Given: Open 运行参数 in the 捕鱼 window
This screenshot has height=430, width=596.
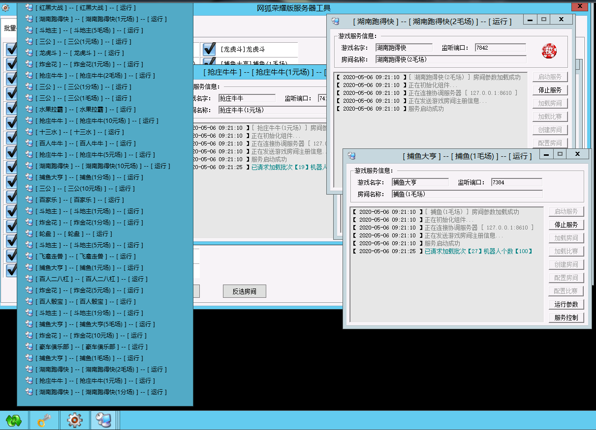Looking at the screenshot, I should (x=566, y=304).
